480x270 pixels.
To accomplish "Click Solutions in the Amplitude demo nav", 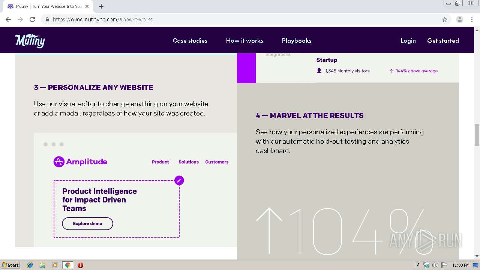I will (x=189, y=162).
